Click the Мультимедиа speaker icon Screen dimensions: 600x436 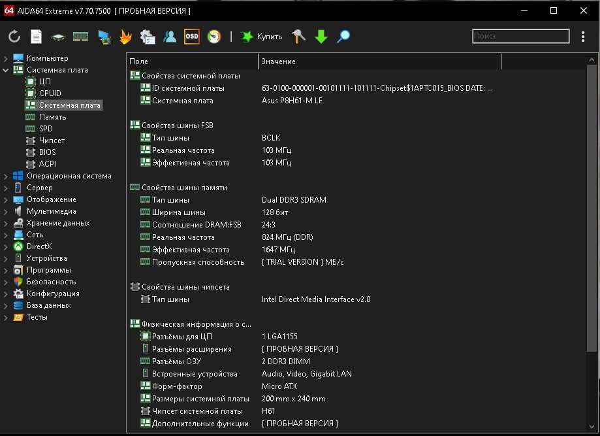(x=18, y=211)
